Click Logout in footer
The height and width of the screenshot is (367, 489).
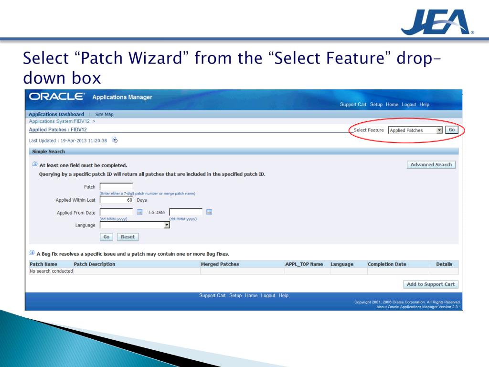coord(268,295)
